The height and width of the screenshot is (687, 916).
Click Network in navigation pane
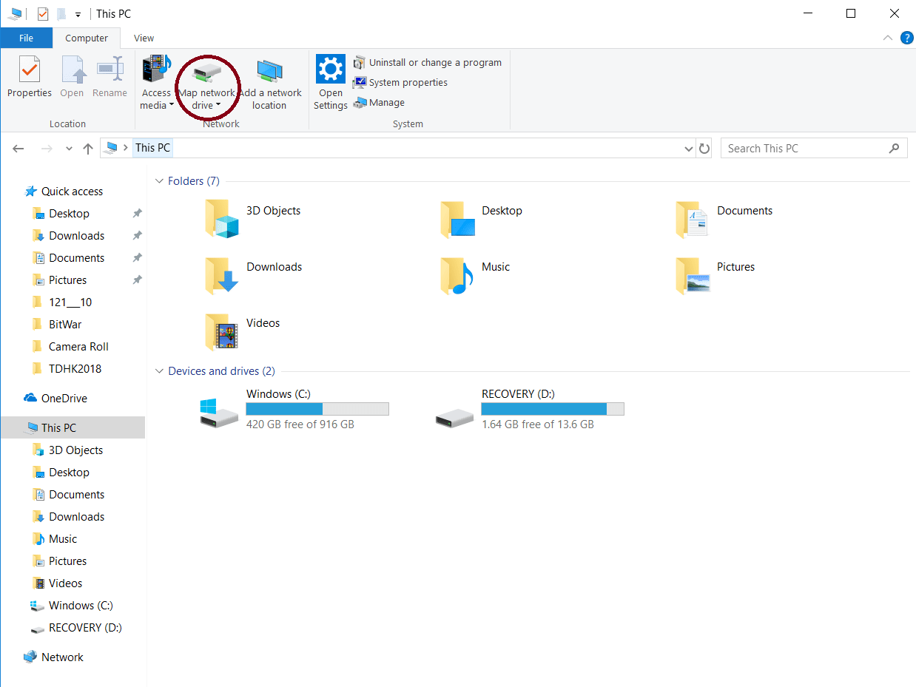click(62, 657)
